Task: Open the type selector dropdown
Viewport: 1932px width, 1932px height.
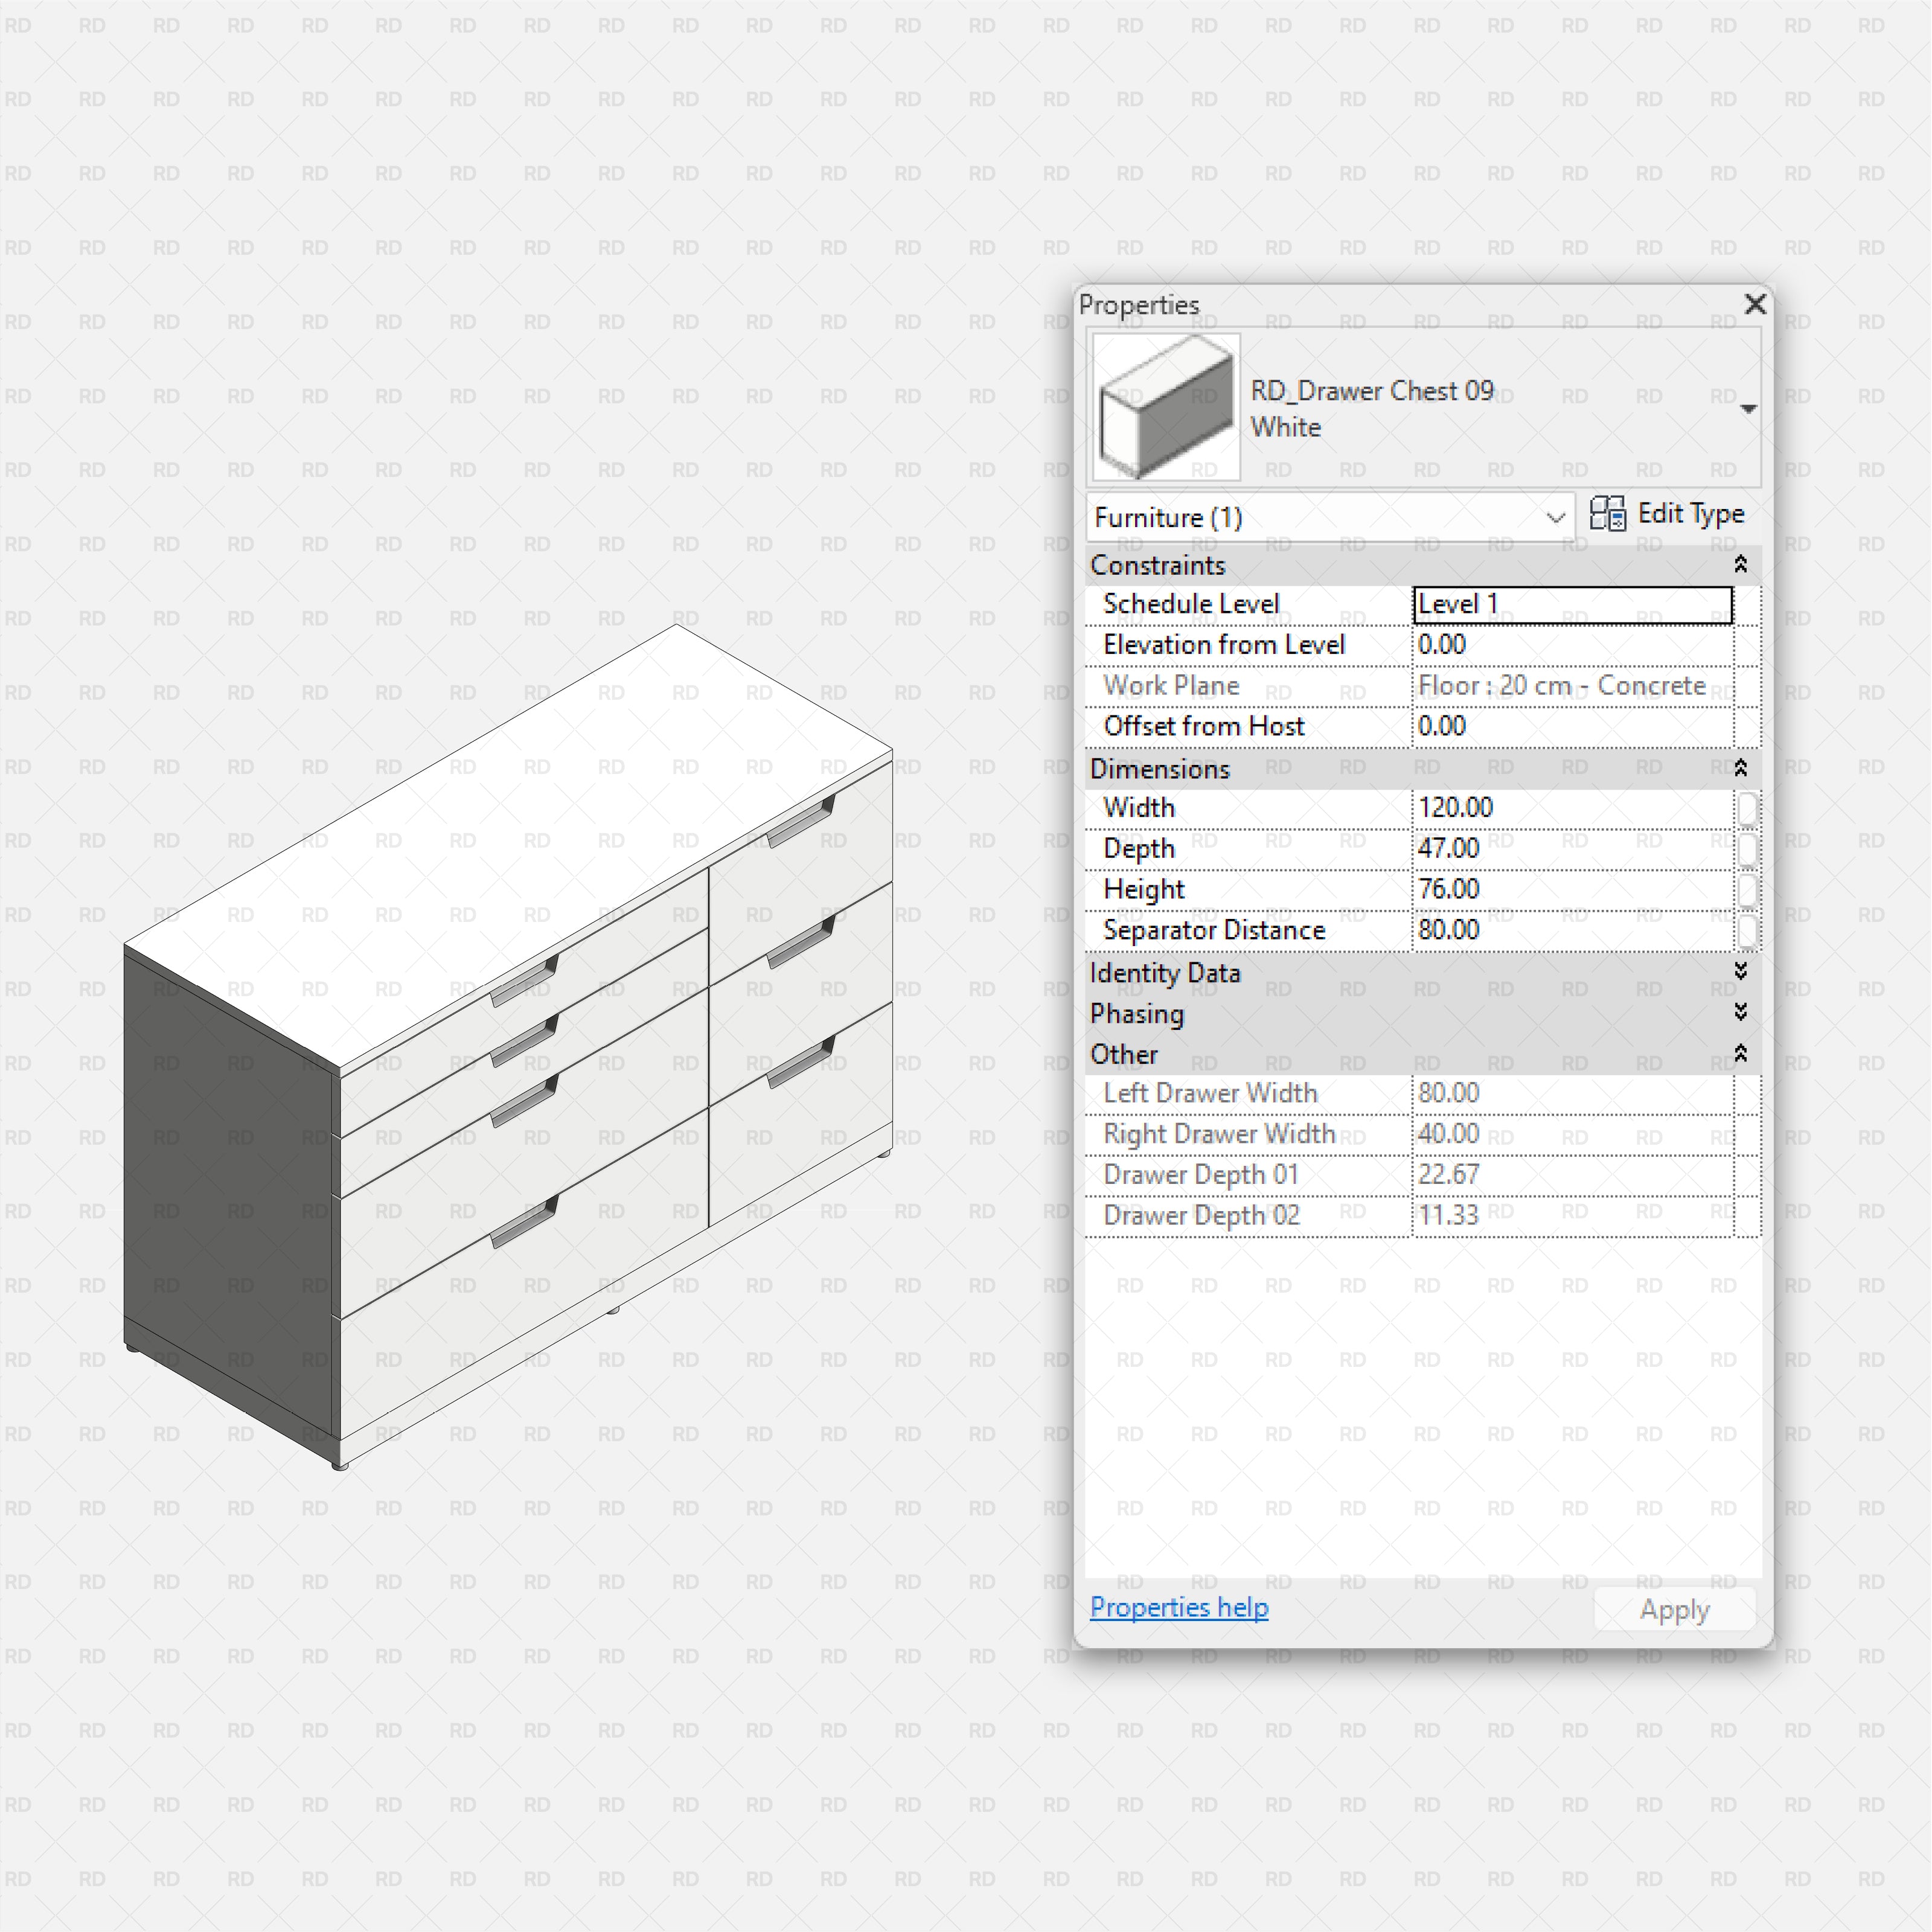Action: coord(1748,408)
